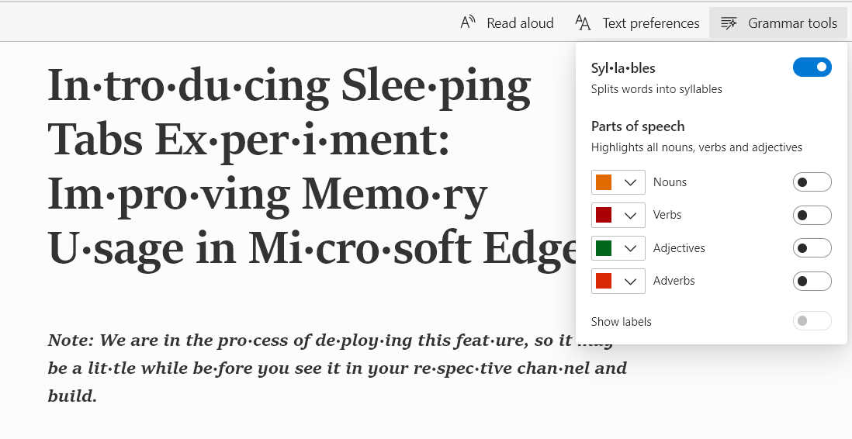The height and width of the screenshot is (439, 852).
Task: Toggle the Show labels switch
Action: click(812, 321)
